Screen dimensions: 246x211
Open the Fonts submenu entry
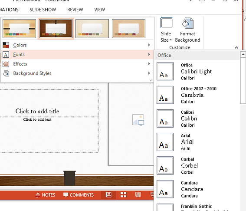click(77, 54)
